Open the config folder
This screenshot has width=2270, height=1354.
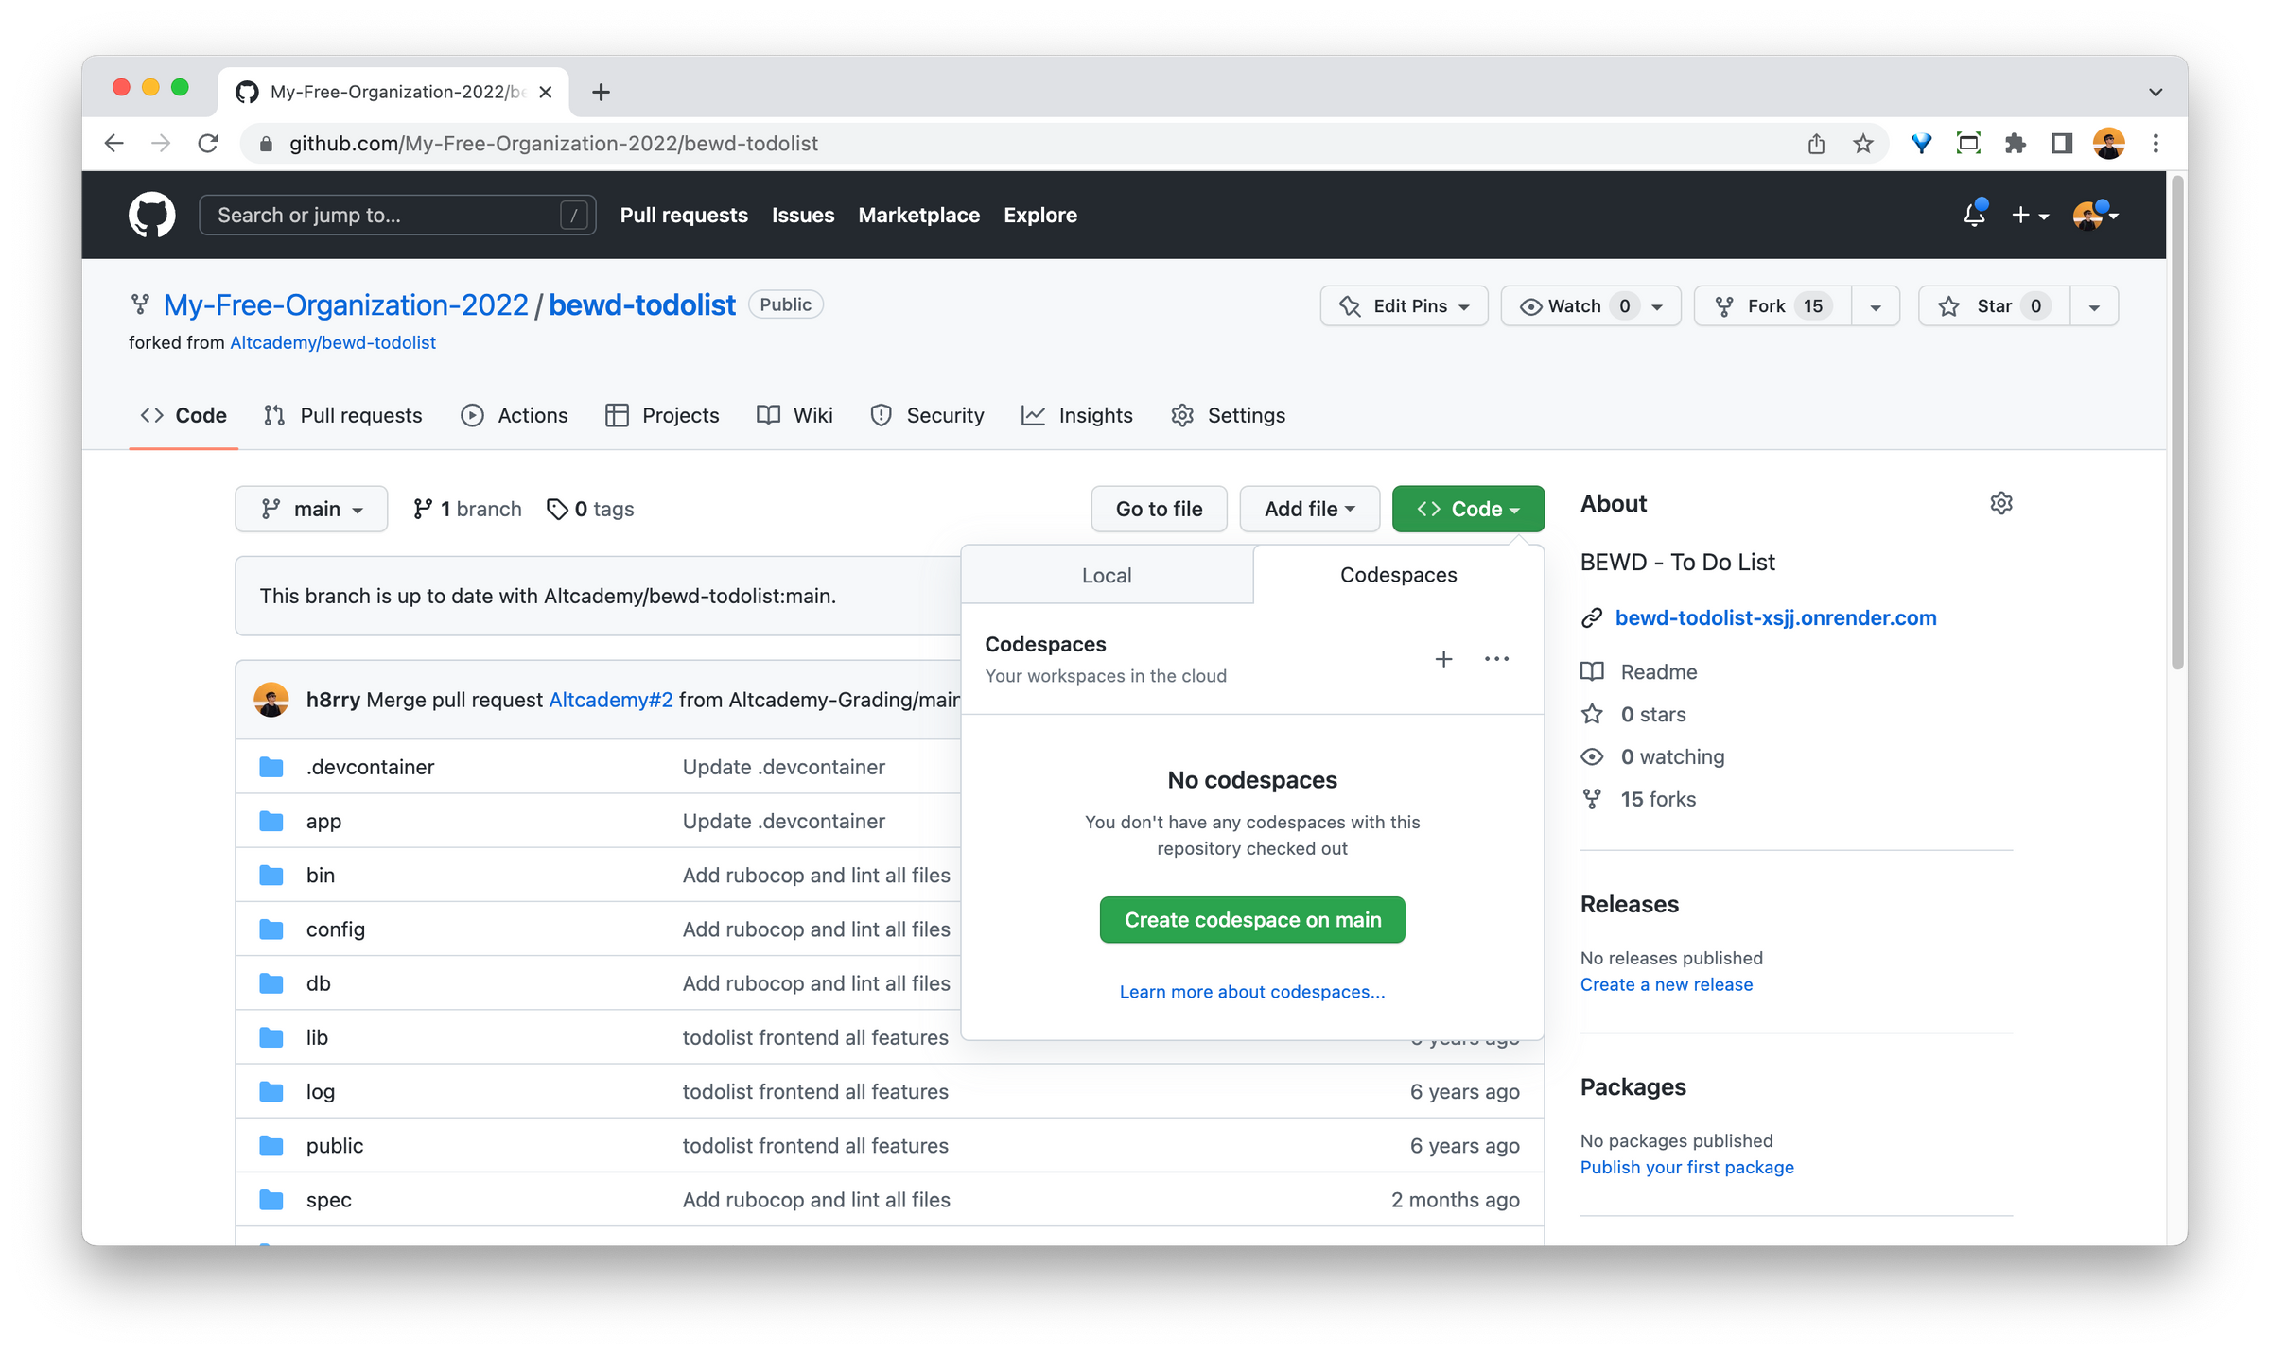pyautogui.click(x=335, y=929)
